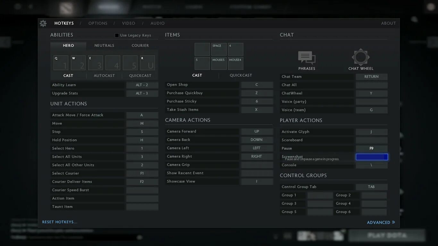438x246 pixels.
Task: Select the Neutrals abilities tab
Action: [x=104, y=45]
